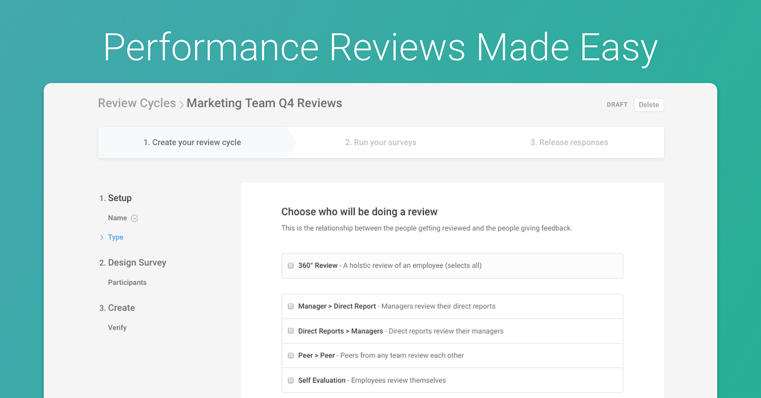The image size is (761, 398).
Task: Open the Review Cycles breadcrumb link
Action: coord(137,103)
